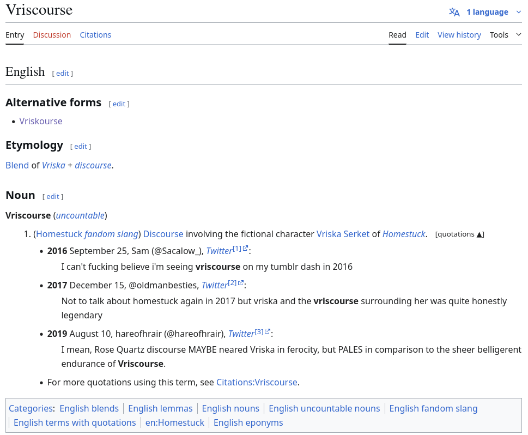528x435 pixels.
Task: Expand the Tools menu chevron
Action: click(x=519, y=35)
